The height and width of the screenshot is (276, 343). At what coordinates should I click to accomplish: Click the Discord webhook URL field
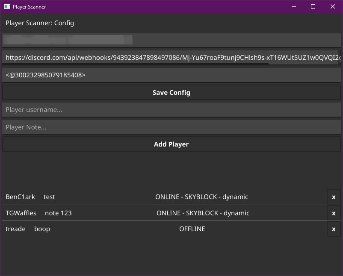pyautogui.click(x=171, y=57)
